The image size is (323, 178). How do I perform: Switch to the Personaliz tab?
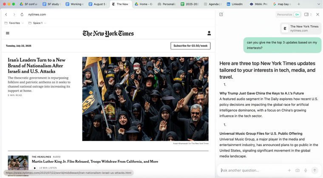point(167,4)
